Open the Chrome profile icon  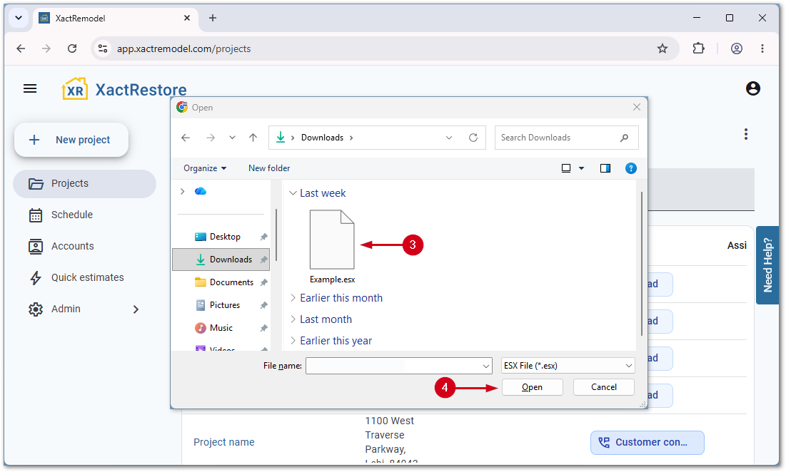click(x=736, y=48)
